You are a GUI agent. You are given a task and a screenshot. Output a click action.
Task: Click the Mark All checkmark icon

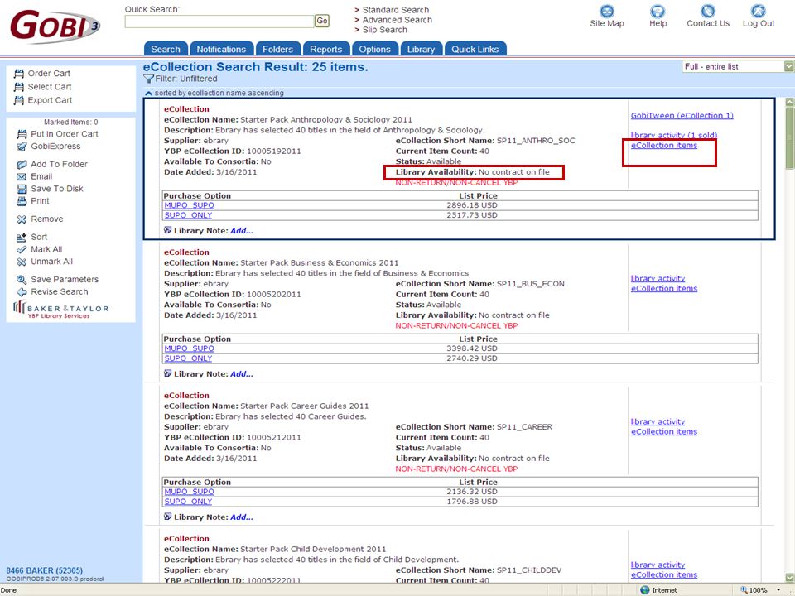[x=22, y=249]
